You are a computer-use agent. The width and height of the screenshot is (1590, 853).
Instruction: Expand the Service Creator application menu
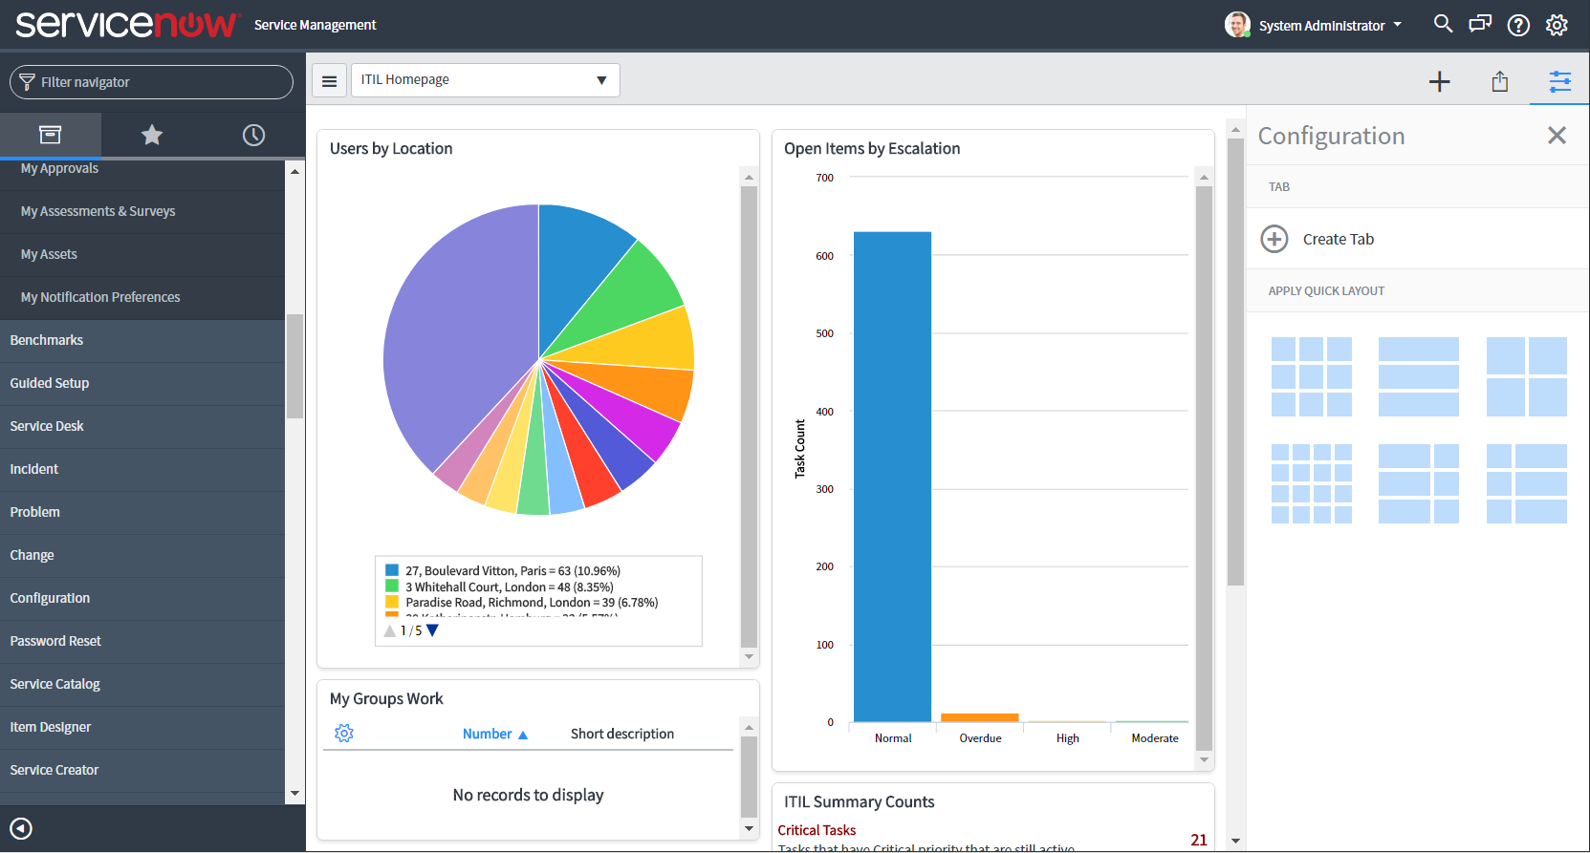tap(142, 771)
